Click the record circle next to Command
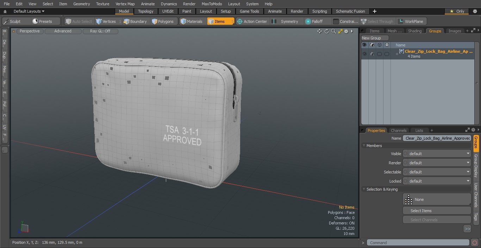This screenshot has height=248, width=481. [x=475, y=243]
